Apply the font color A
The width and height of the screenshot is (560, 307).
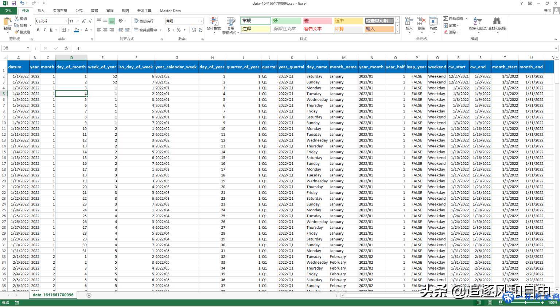click(86, 30)
